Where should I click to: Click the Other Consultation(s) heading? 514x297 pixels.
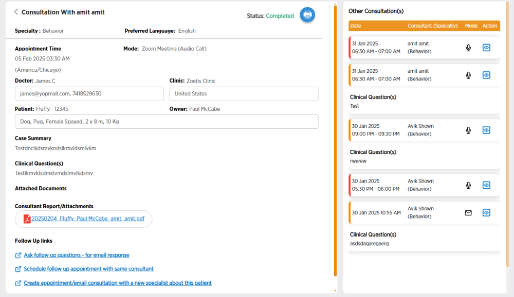pos(376,11)
